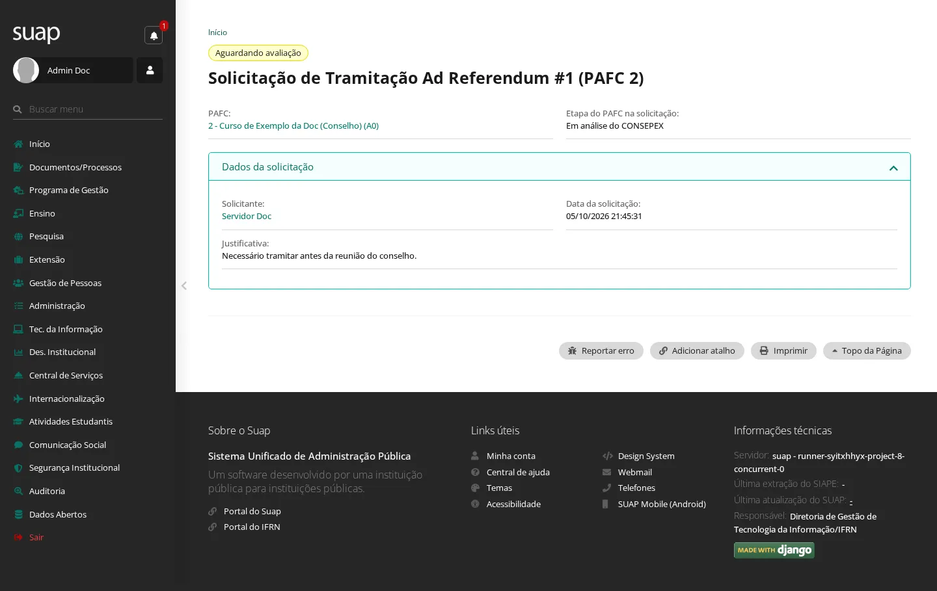Click the Reportar erro button
937x591 pixels.
coord(601,350)
